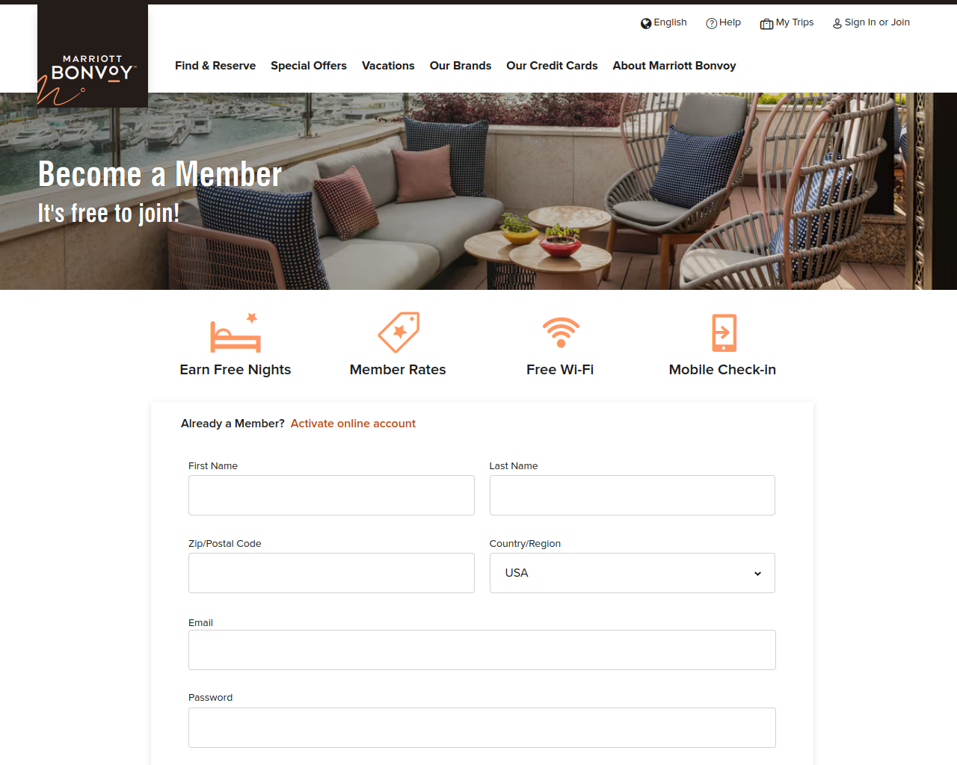Open the Special Offers menu item

point(309,66)
